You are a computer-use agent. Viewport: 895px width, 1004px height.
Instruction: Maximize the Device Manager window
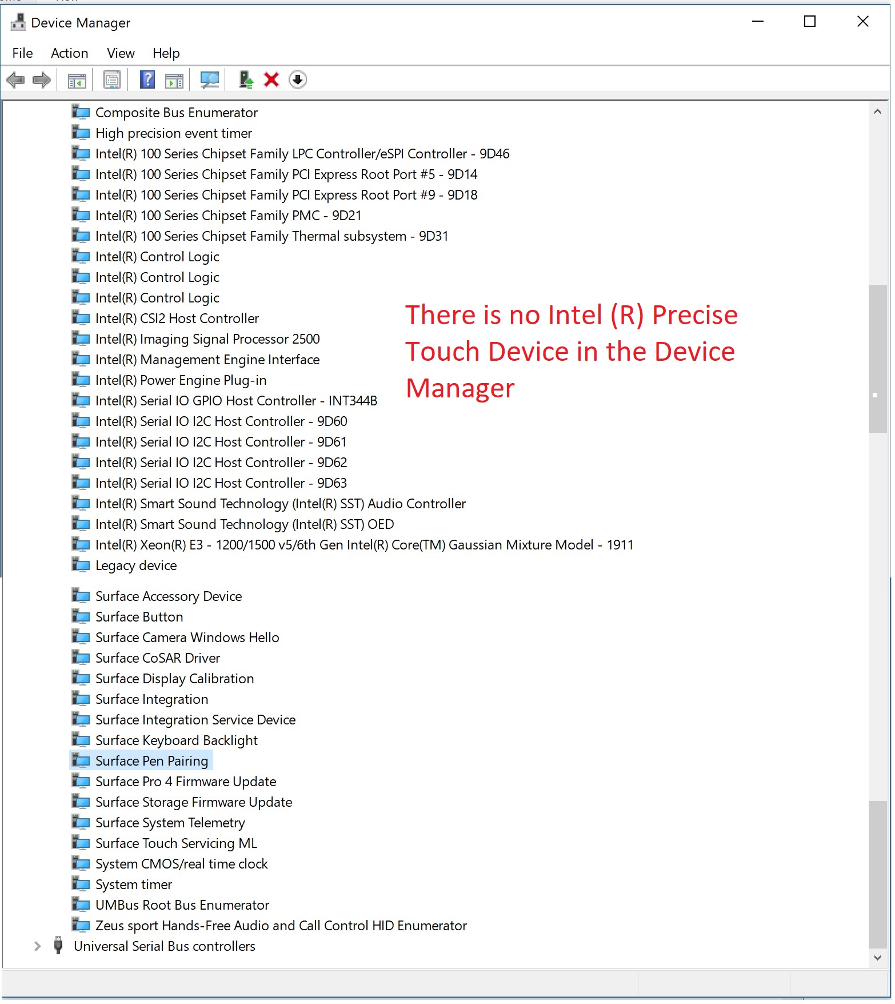tap(810, 22)
